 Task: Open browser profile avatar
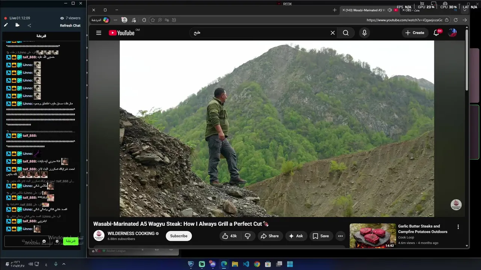point(124,20)
